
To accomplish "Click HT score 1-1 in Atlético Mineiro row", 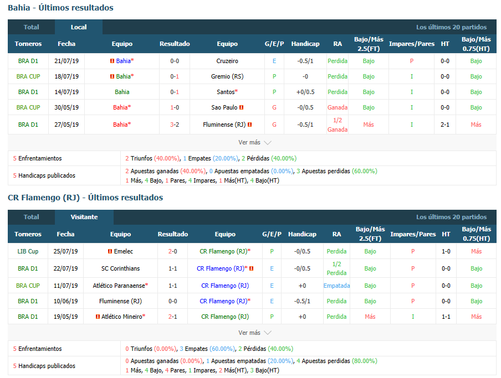I will pos(446,317).
